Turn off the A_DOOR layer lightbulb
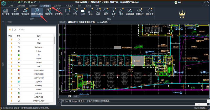The width and height of the screenshot is (210, 110). (11, 82)
